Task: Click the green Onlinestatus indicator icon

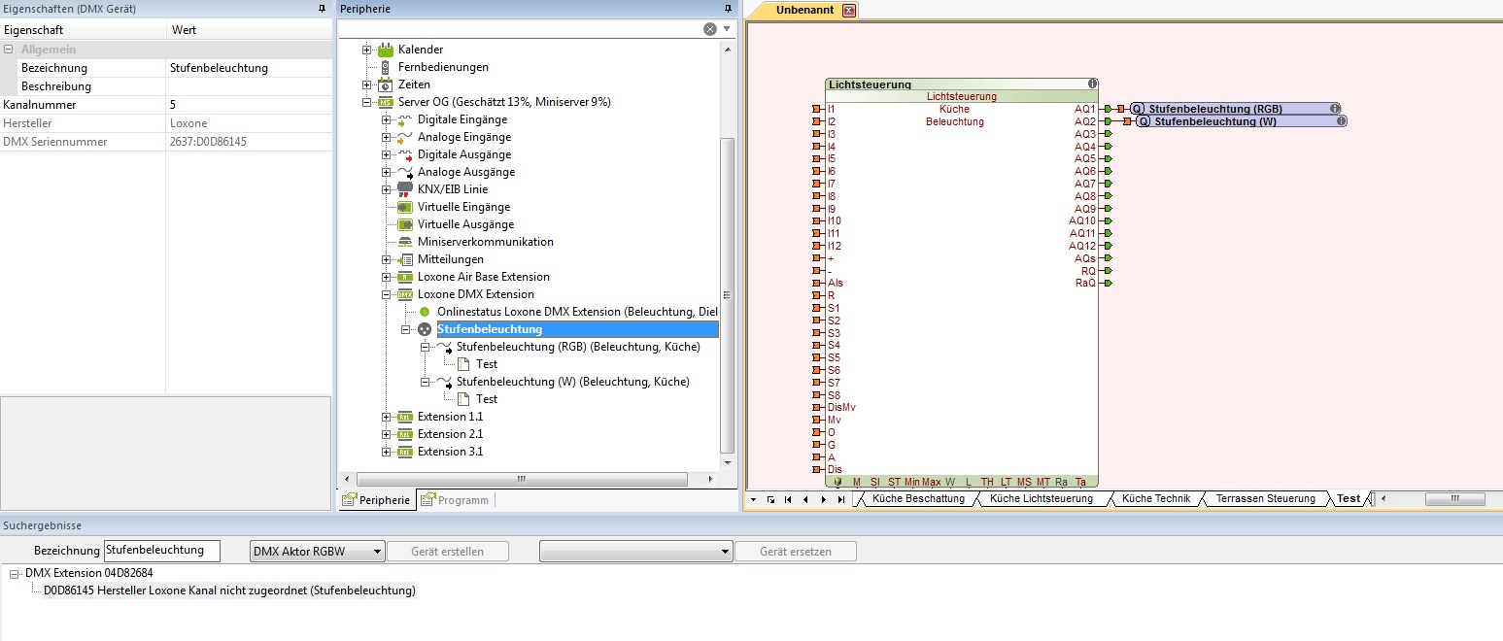Action: pos(425,312)
